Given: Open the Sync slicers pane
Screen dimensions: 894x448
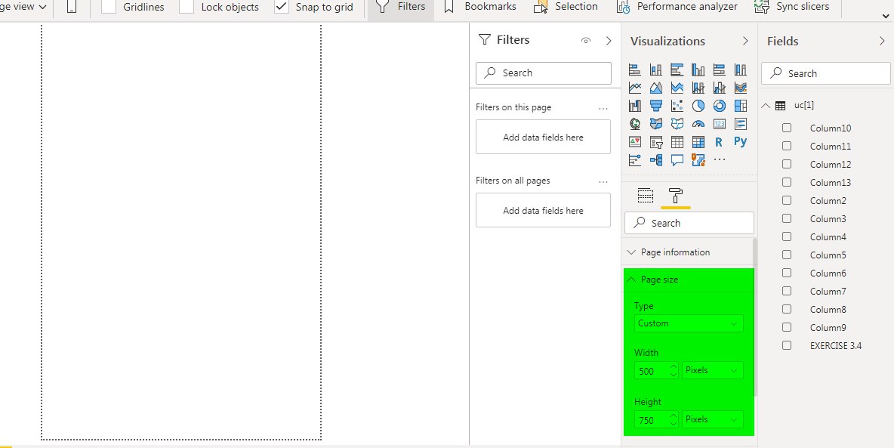Looking at the screenshot, I should coord(791,7).
